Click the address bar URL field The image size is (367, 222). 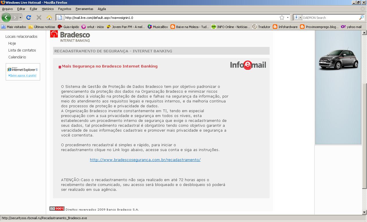pyautogui.click(x=171, y=17)
